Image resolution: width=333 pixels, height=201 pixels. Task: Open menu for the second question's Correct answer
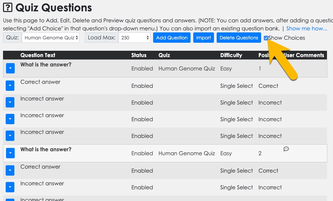[10, 171]
